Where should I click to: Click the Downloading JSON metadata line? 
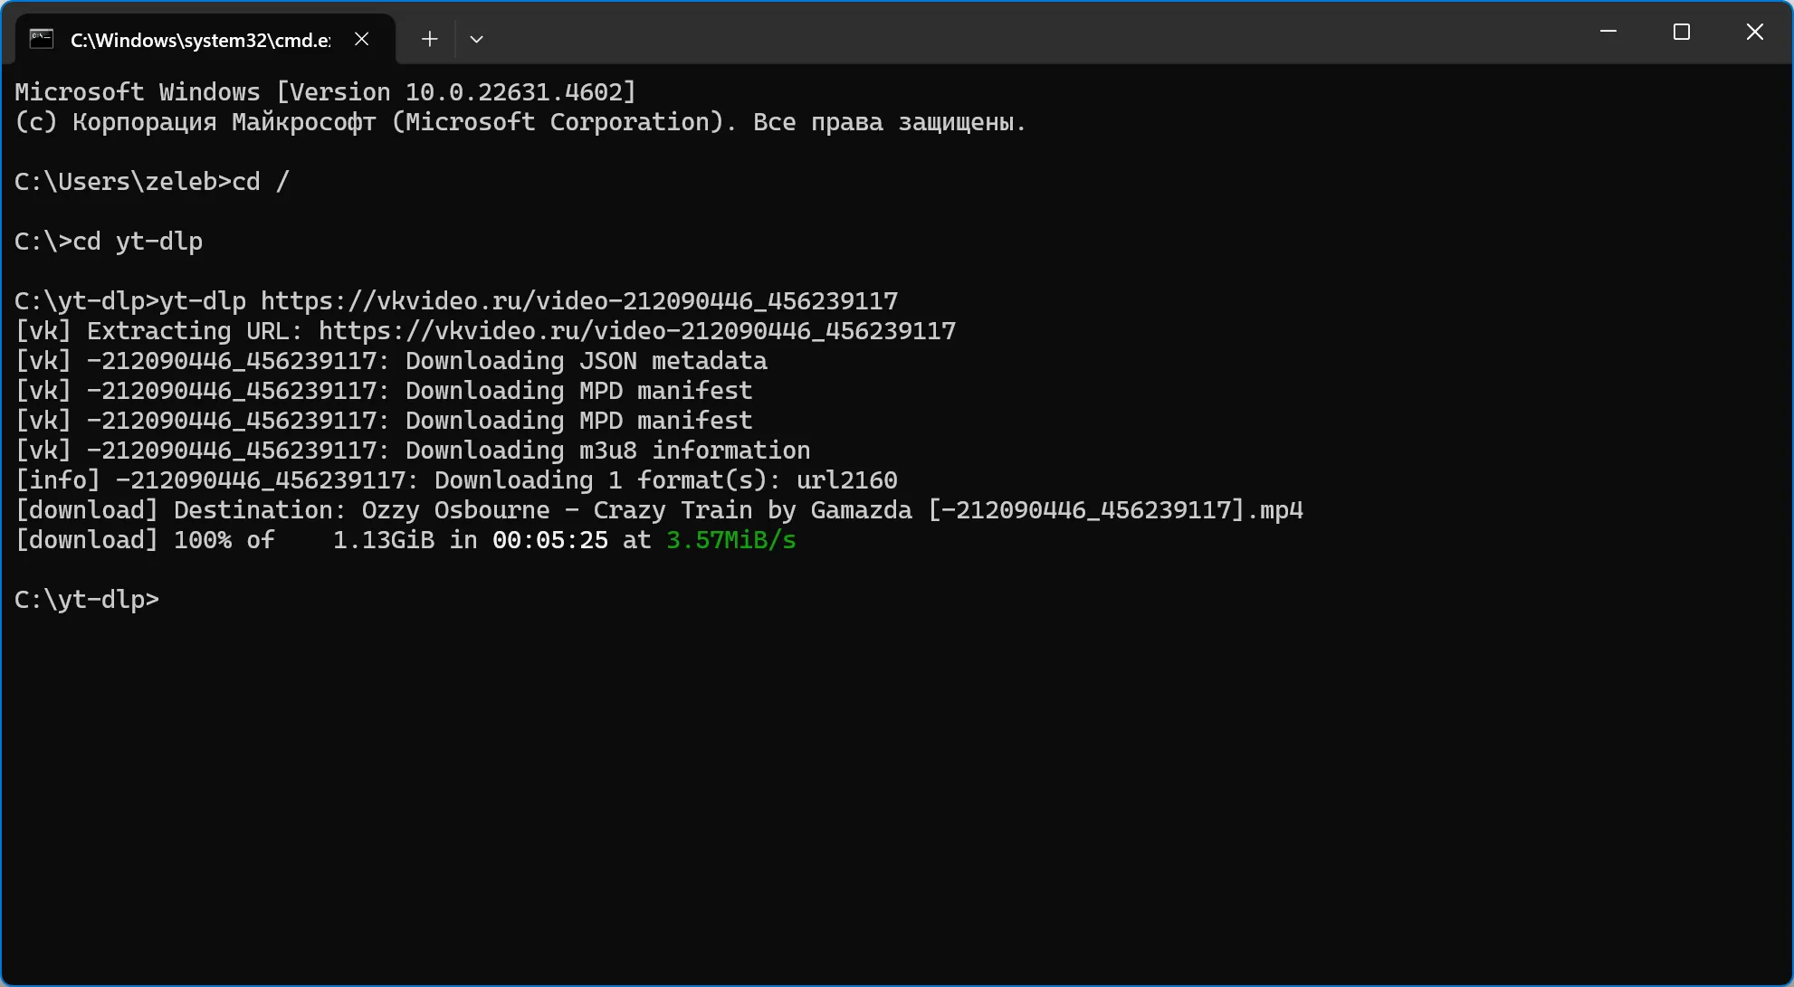pos(391,360)
